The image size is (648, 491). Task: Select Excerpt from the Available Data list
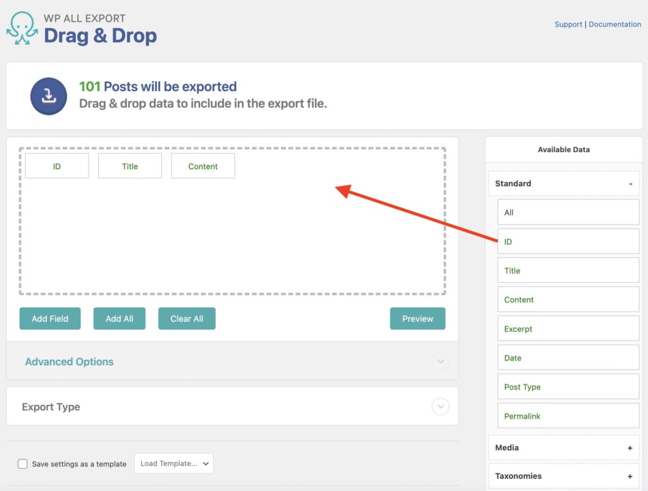pos(568,328)
